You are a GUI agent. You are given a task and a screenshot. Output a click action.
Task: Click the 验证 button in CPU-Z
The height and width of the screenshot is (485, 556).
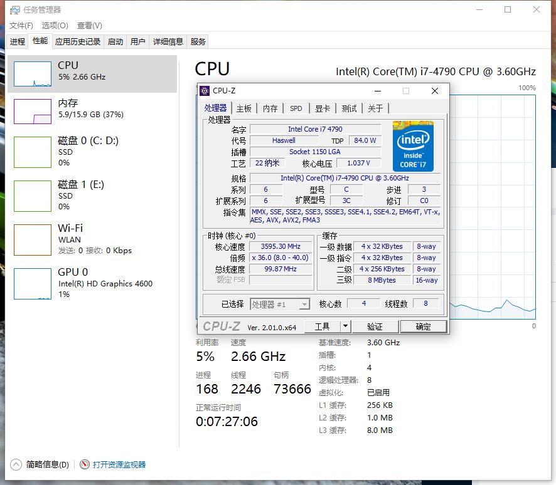click(375, 326)
